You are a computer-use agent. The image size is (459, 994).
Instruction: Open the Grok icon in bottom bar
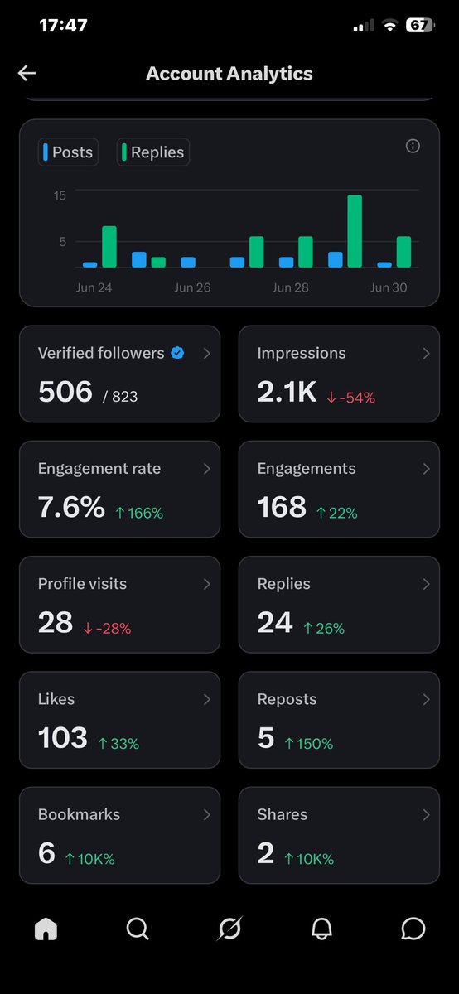click(x=229, y=929)
